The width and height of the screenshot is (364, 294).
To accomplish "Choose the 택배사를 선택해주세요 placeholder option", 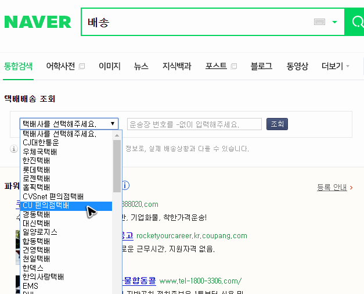I will tap(66, 134).
